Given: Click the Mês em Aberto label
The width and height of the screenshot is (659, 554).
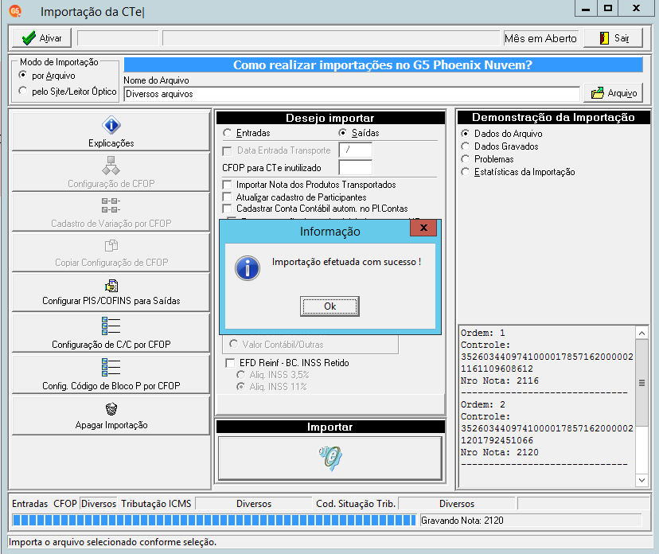Looking at the screenshot, I should (x=540, y=38).
